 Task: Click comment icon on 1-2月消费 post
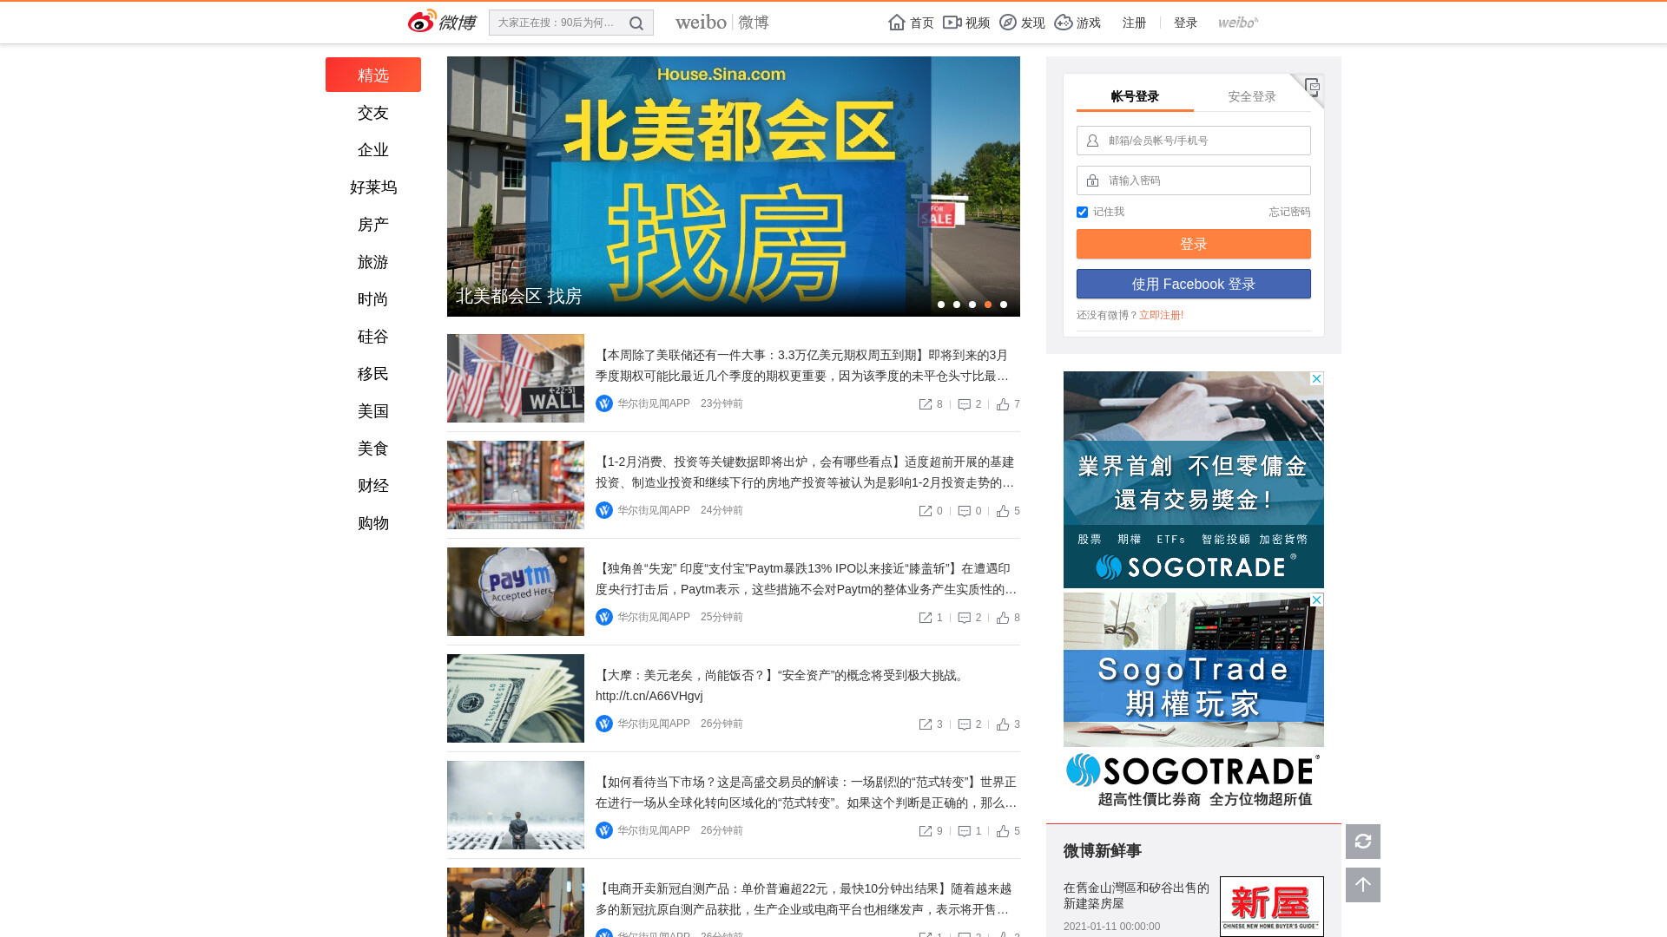964,511
